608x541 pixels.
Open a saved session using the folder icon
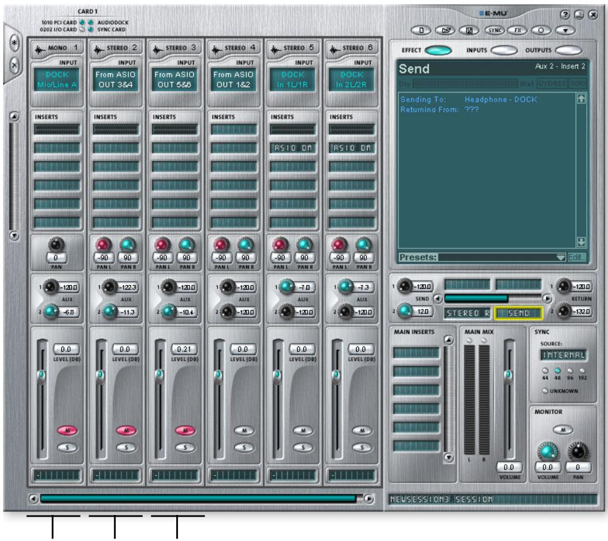coord(445,28)
